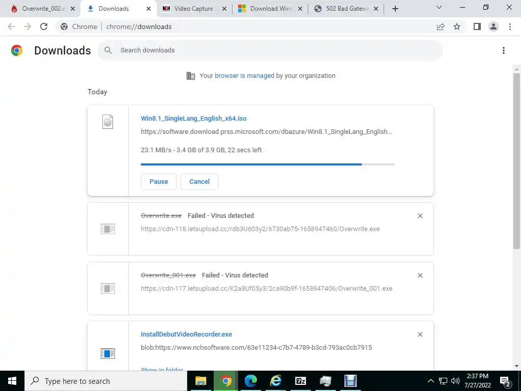The image size is (521, 391).
Task: Pause the Win8.1 ISO download
Action: (x=159, y=182)
